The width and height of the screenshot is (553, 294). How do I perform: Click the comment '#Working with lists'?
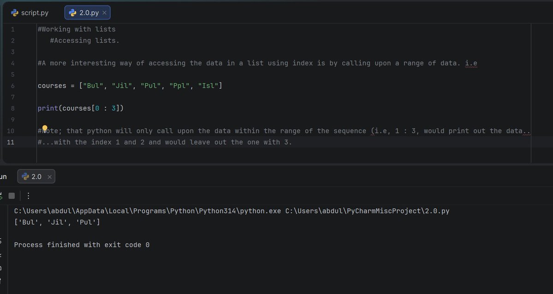click(77, 29)
